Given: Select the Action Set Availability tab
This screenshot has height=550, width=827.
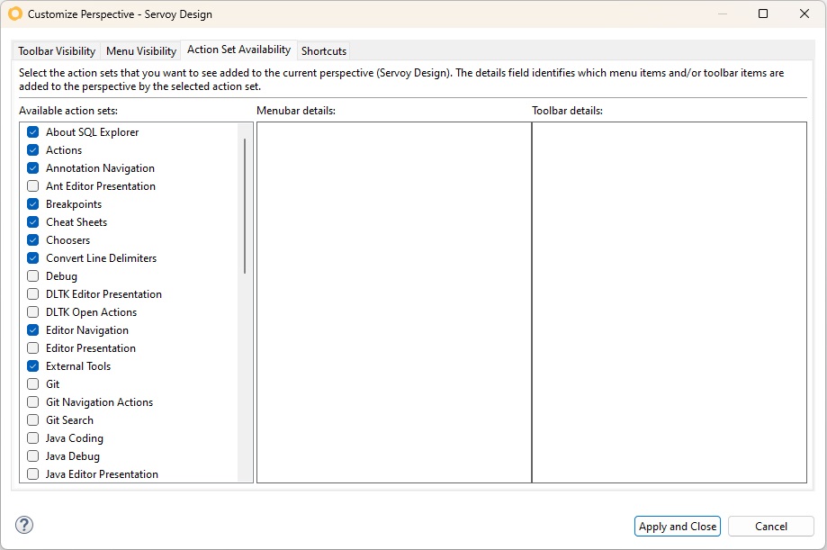Looking at the screenshot, I should point(238,50).
